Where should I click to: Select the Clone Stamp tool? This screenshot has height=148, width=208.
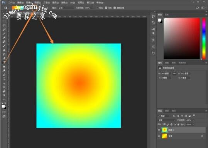point(4,50)
